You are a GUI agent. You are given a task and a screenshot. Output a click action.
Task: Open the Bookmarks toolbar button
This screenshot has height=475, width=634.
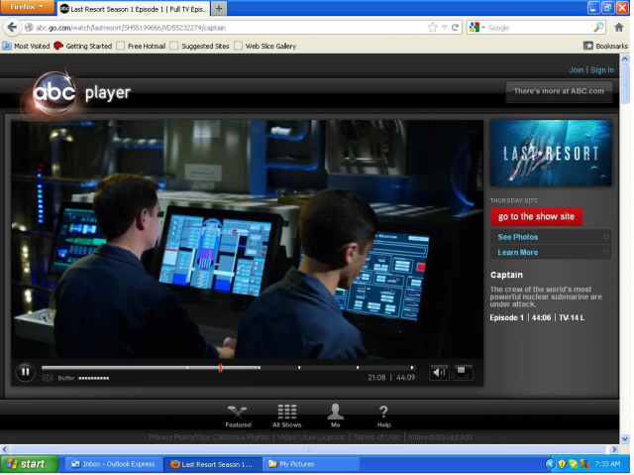pos(607,47)
